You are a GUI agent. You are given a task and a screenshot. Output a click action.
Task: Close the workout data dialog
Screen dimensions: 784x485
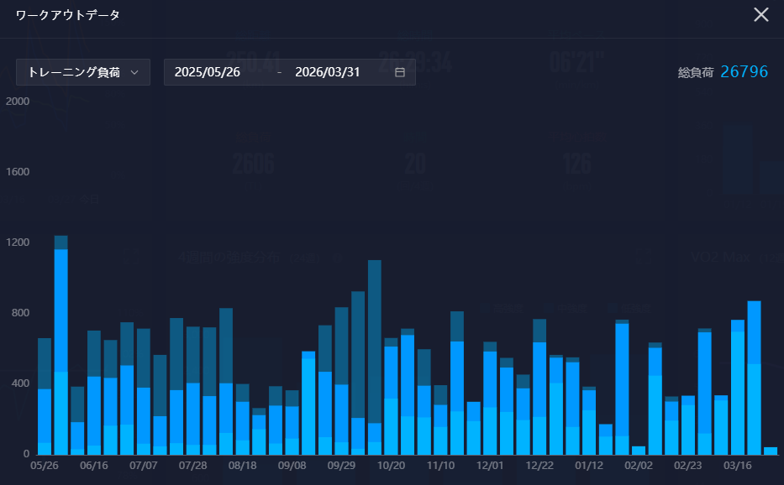pos(760,15)
